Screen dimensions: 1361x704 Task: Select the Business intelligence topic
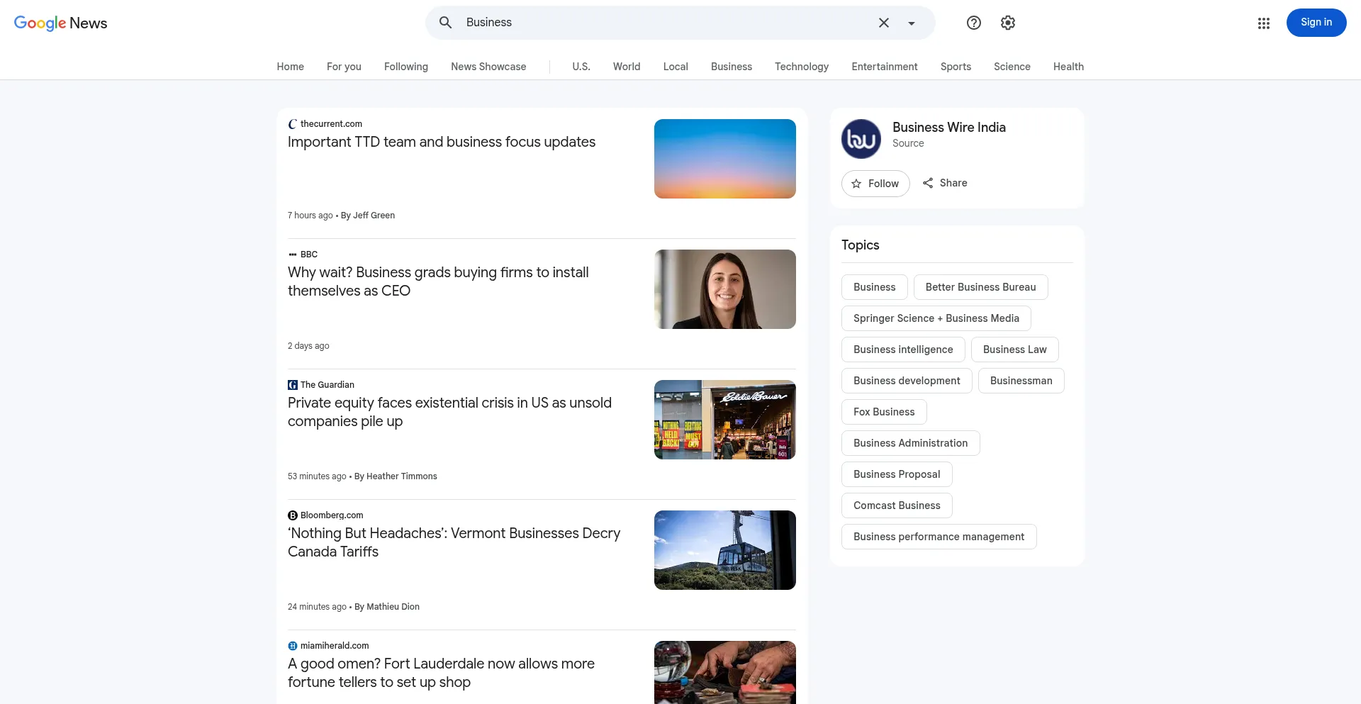coord(903,350)
